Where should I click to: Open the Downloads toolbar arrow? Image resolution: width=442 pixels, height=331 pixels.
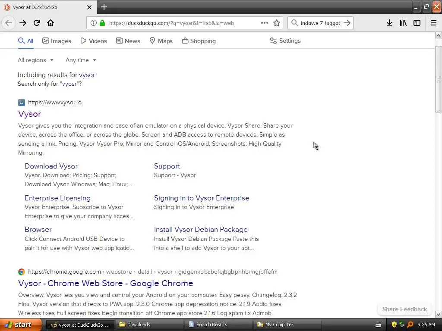click(x=389, y=23)
